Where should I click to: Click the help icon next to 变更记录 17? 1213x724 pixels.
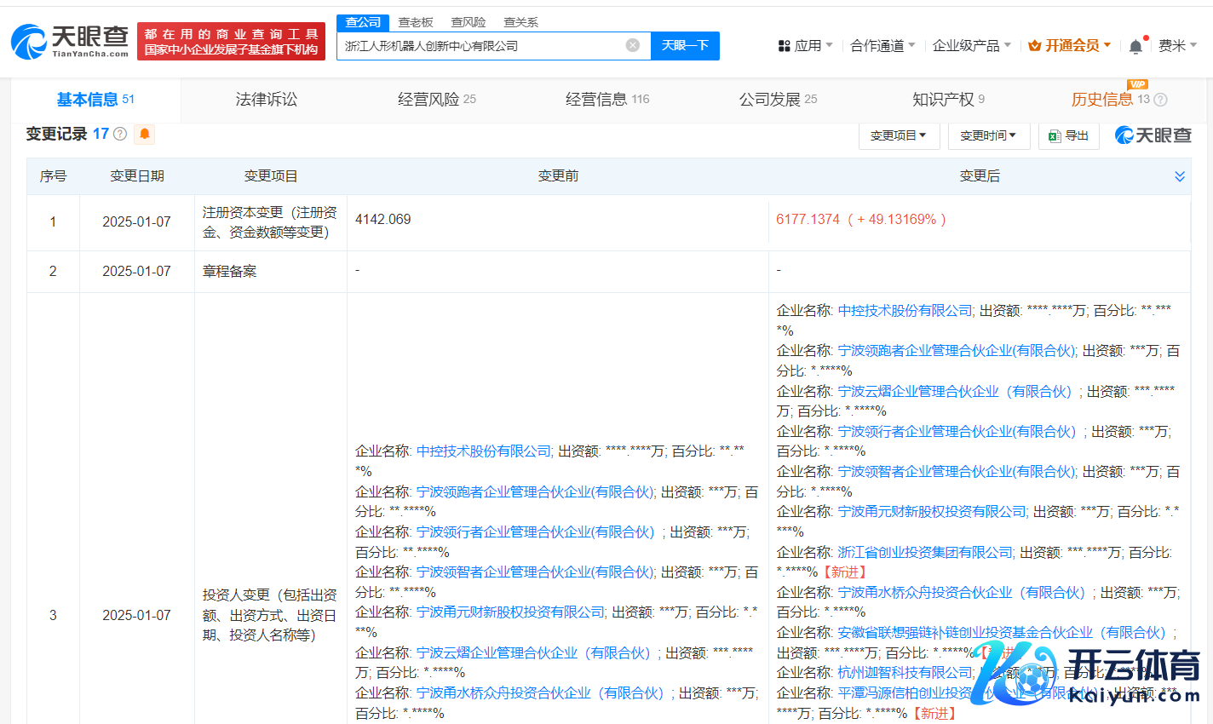120,134
